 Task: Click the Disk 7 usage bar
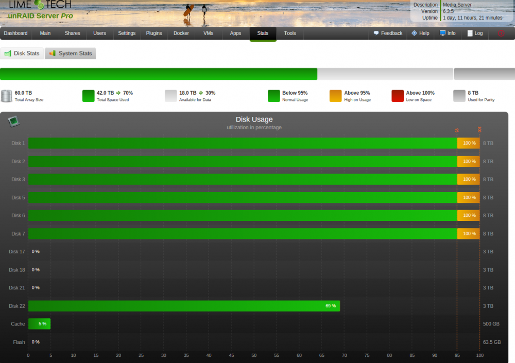coord(254,234)
